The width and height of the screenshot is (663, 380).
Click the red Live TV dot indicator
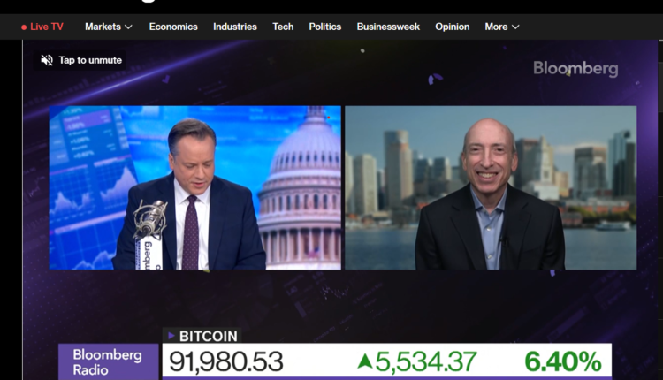(x=24, y=27)
